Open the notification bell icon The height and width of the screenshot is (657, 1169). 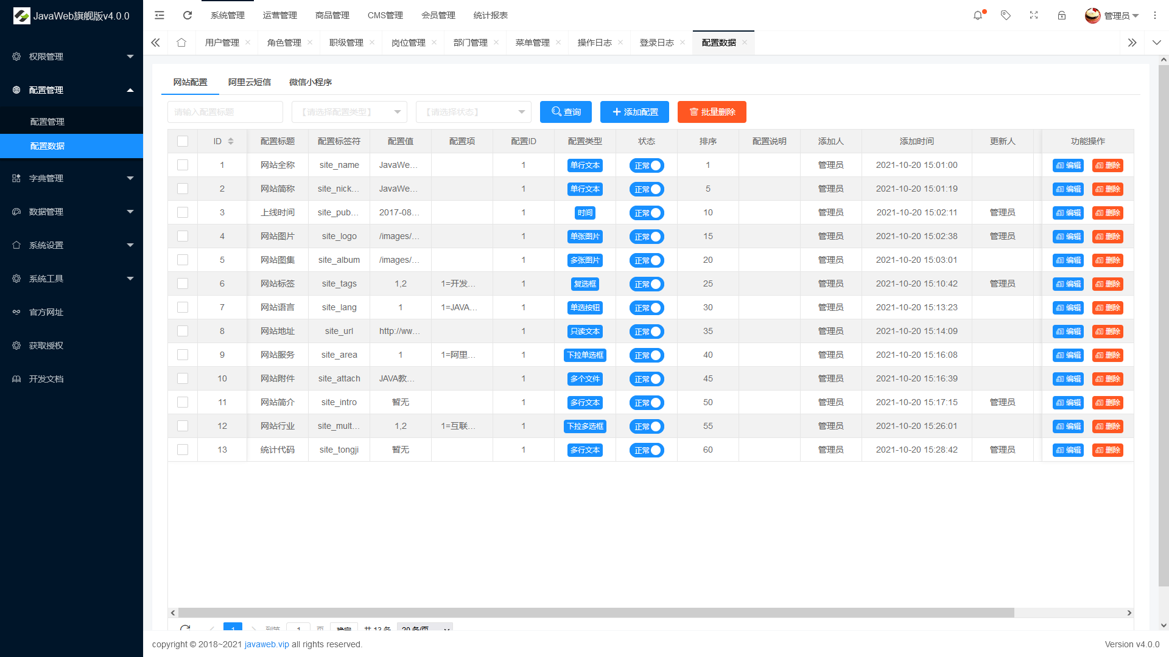[x=978, y=15]
